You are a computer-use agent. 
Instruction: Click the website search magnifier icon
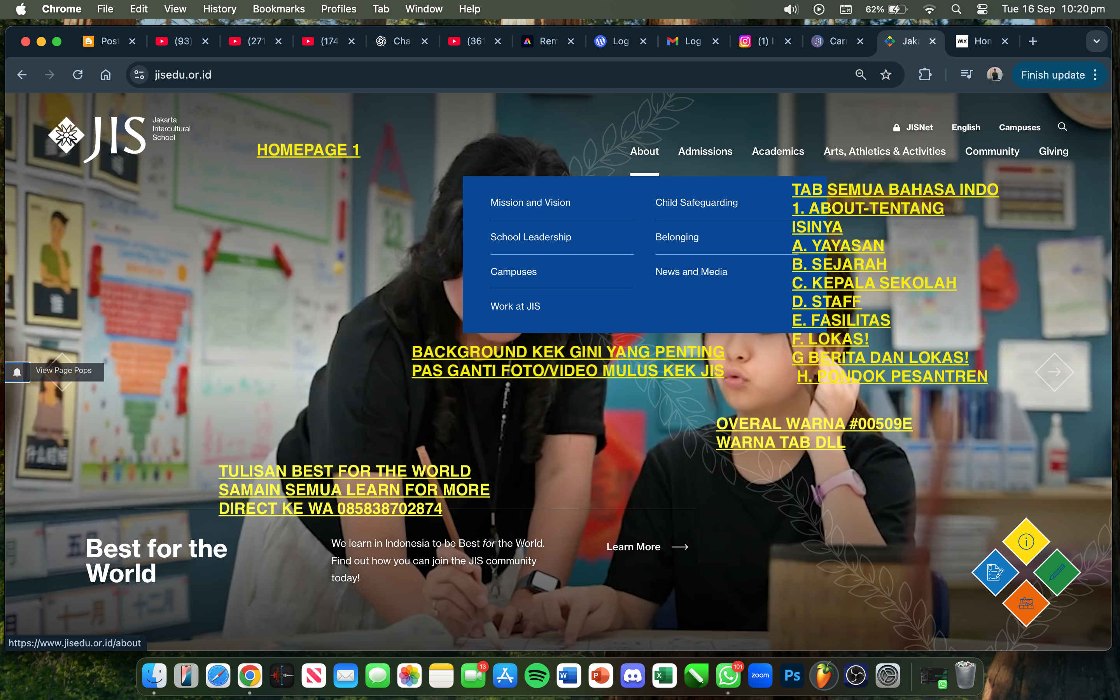(1062, 127)
